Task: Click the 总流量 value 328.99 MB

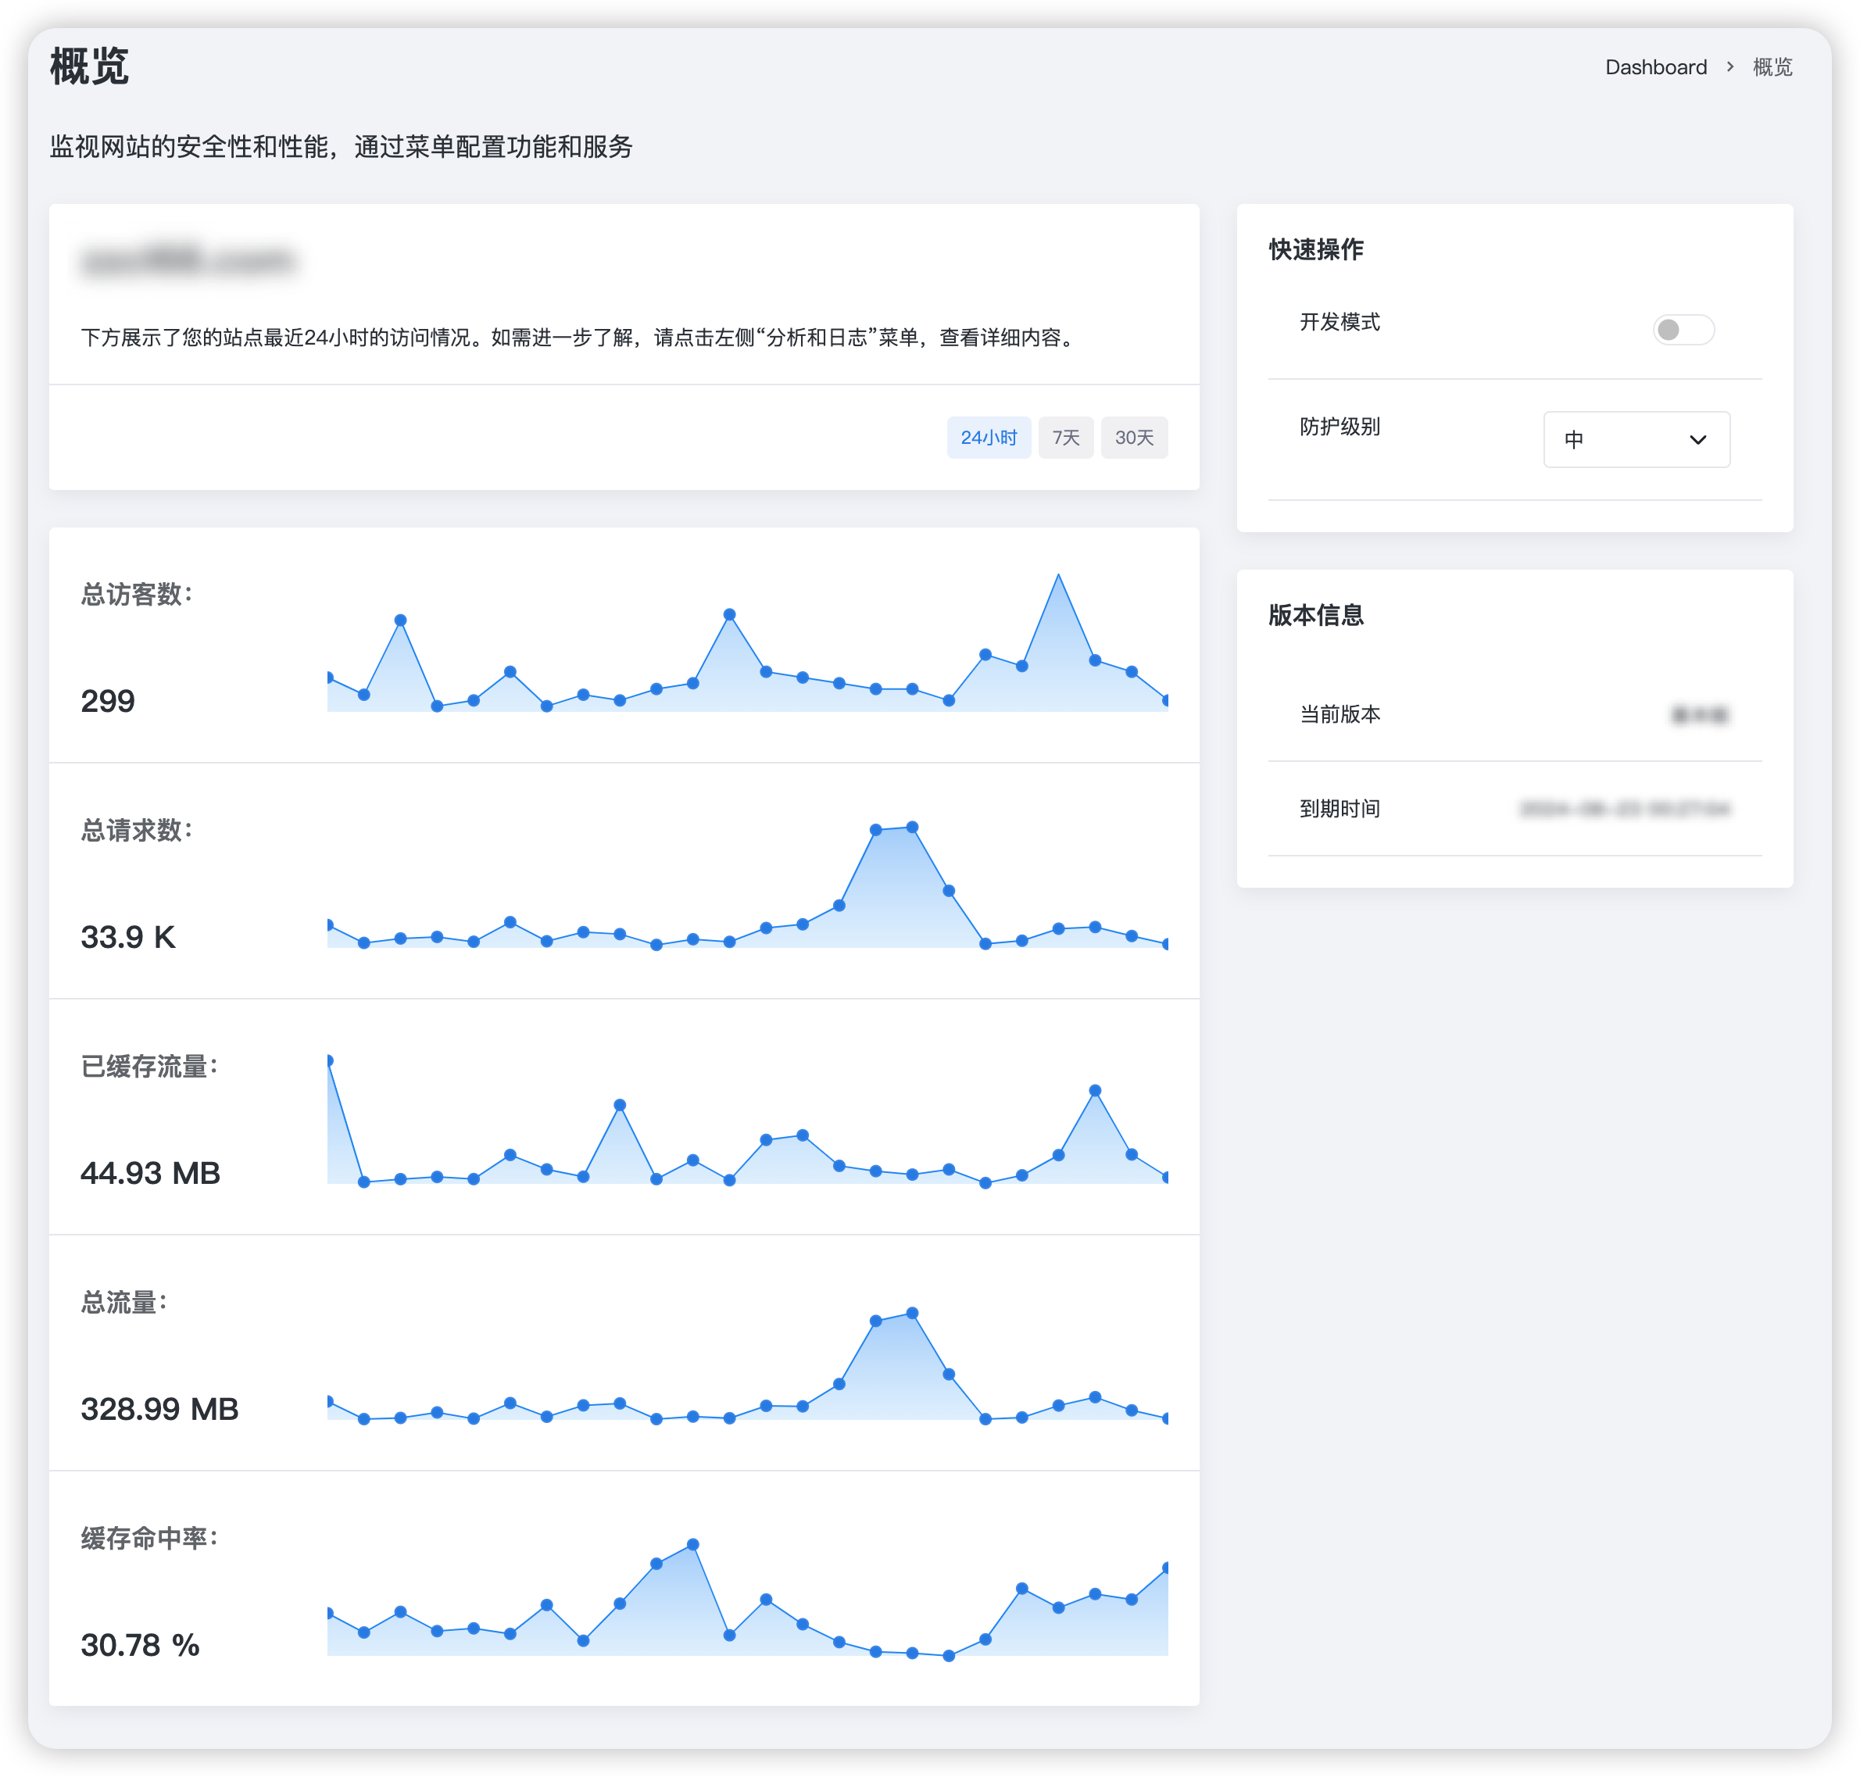Action: click(x=160, y=1408)
